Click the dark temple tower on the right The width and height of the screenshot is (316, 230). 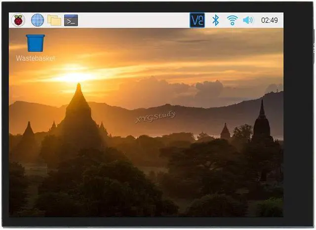click(261, 123)
